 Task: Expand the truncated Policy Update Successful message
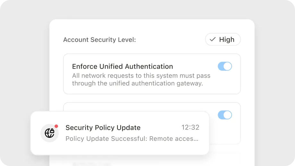pyautogui.click(x=132, y=139)
